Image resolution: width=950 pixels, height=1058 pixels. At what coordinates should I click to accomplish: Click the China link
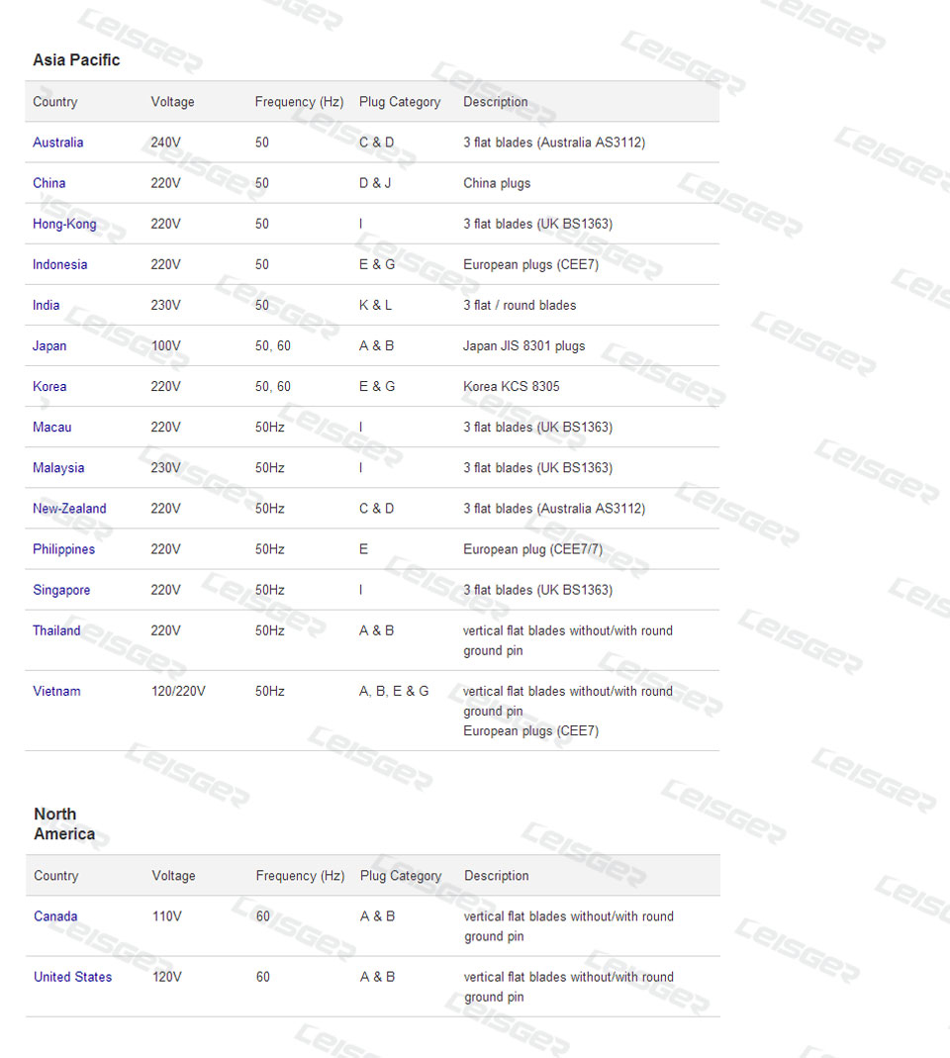click(48, 183)
